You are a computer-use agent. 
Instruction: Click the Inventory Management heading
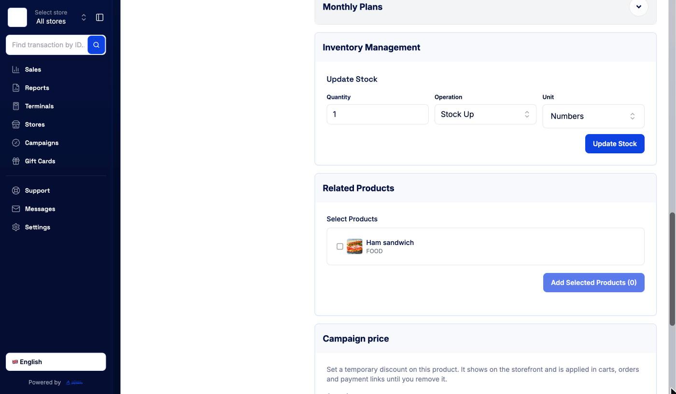(371, 47)
